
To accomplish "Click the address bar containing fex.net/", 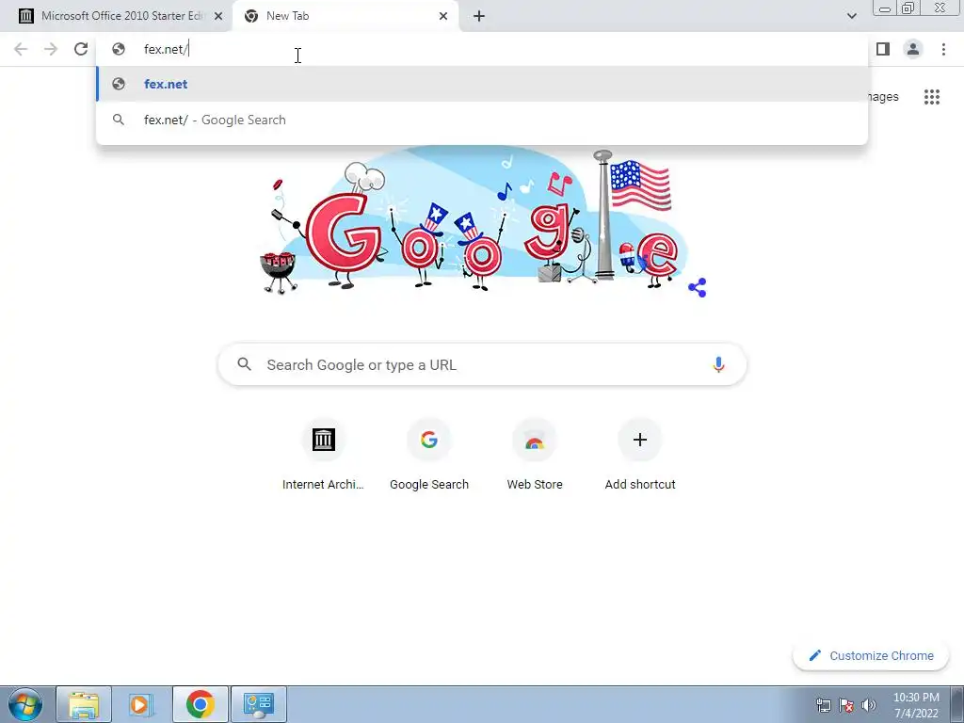I will pos(482,49).
